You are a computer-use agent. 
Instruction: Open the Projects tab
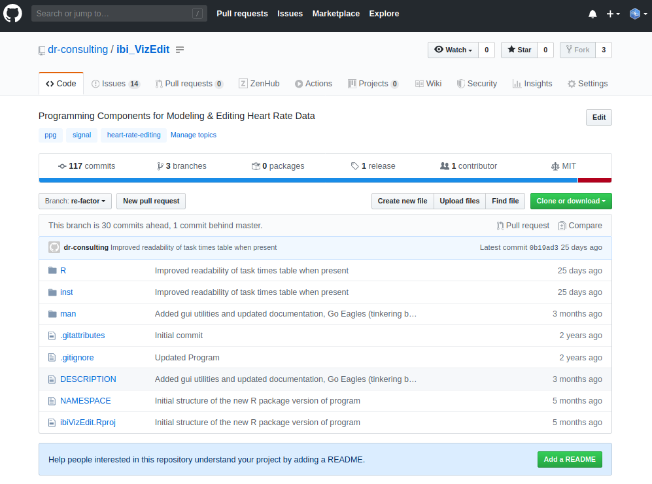pyautogui.click(x=373, y=84)
